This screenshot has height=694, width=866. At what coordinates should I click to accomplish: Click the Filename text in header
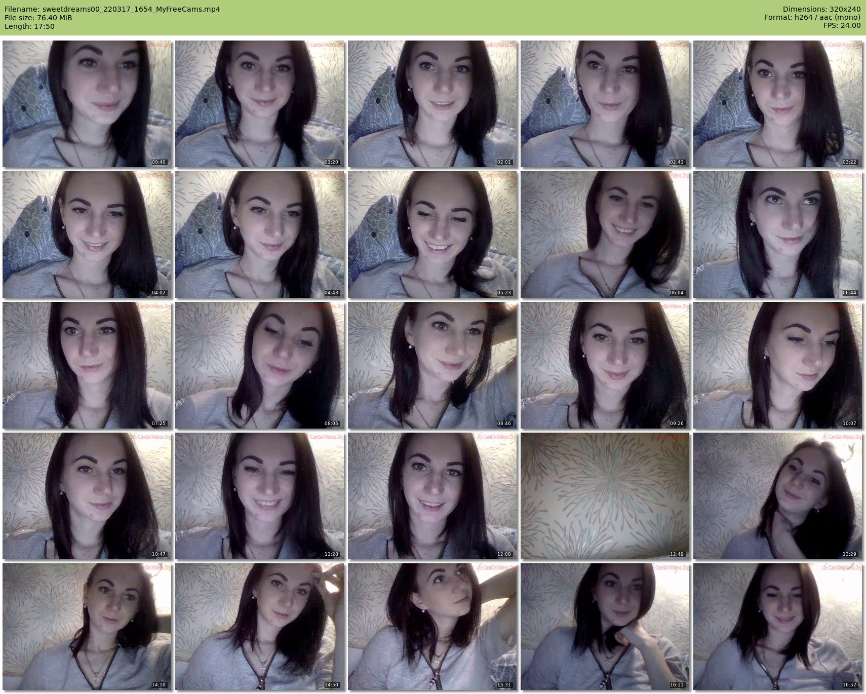point(112,9)
